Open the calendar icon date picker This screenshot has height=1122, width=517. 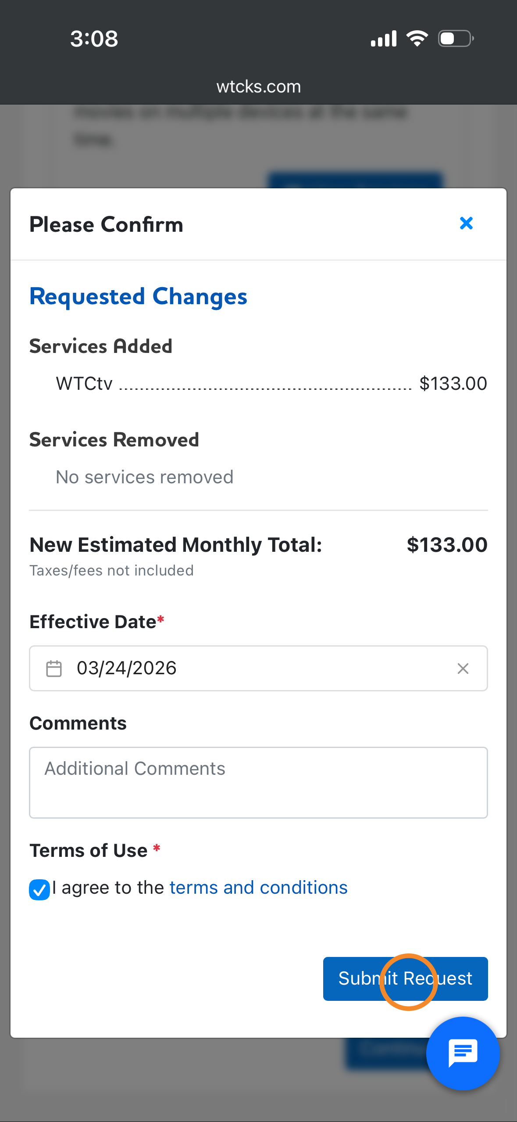pos(54,669)
